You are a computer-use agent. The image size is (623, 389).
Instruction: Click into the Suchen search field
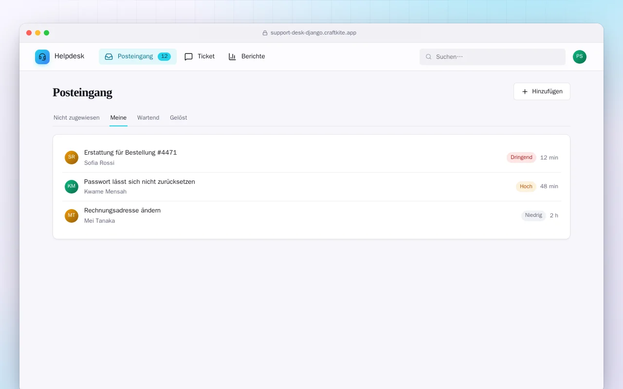(493, 57)
